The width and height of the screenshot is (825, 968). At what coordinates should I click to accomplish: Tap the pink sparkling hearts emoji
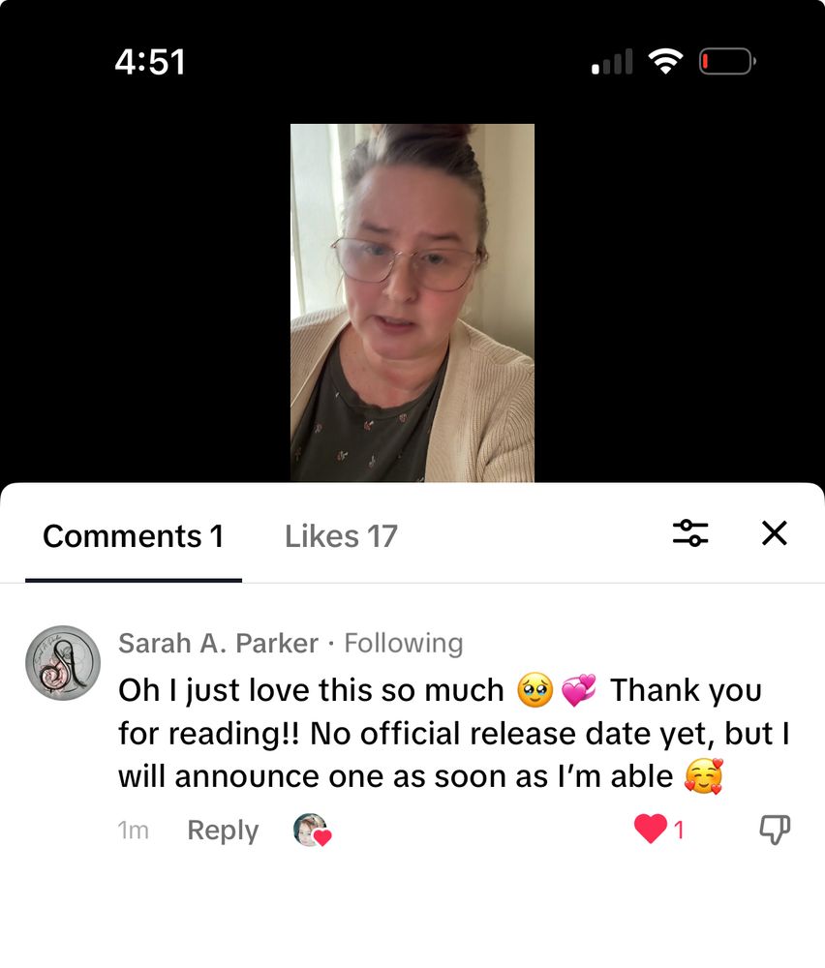pyautogui.click(x=579, y=690)
